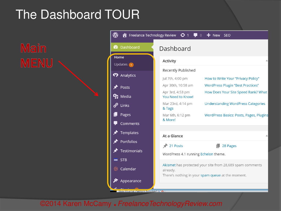Open the Comments menu
This screenshot has width=281, height=211.
[x=130, y=124]
